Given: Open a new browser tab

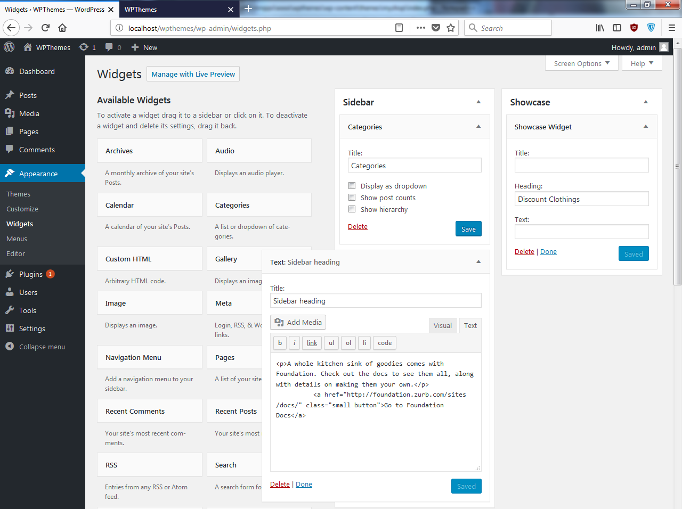Looking at the screenshot, I should pos(248,9).
